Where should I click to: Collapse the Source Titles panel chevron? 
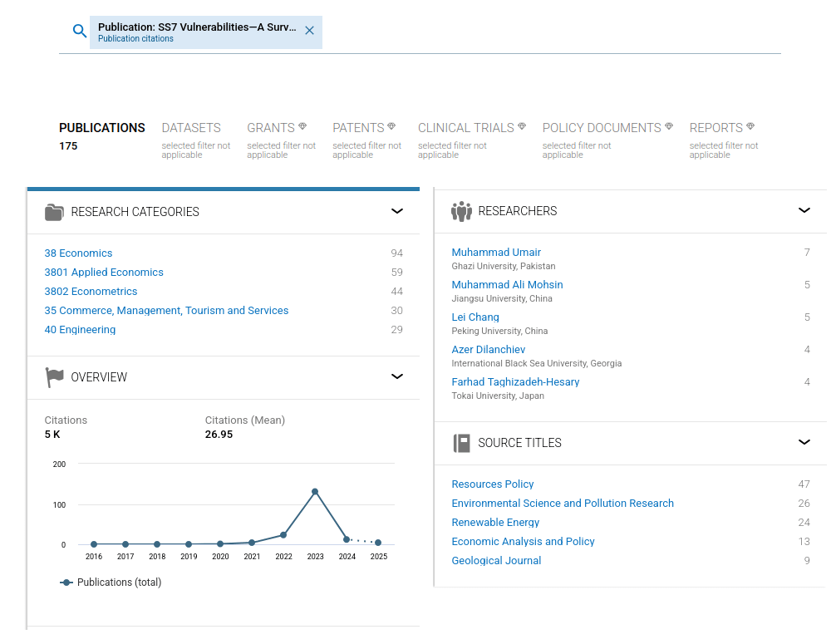coord(804,442)
